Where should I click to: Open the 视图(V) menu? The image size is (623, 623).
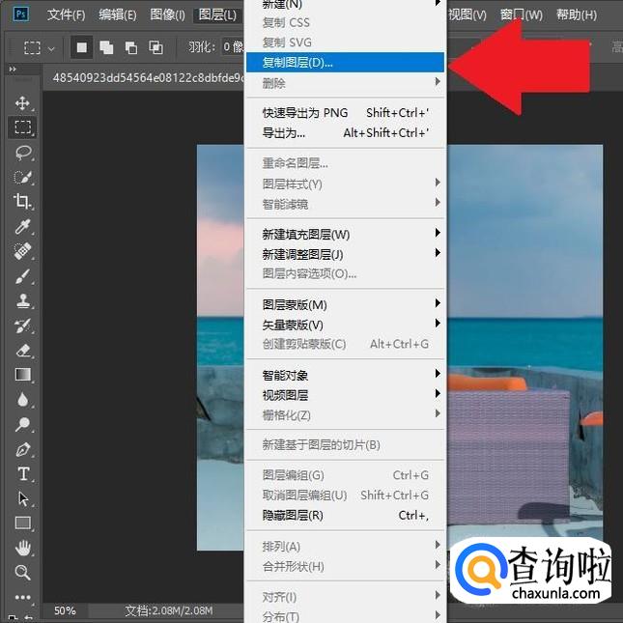tap(467, 15)
